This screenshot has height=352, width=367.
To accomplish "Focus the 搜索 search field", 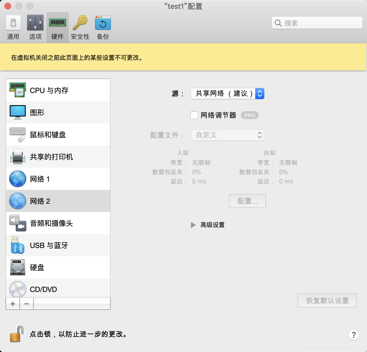I will (x=317, y=23).
